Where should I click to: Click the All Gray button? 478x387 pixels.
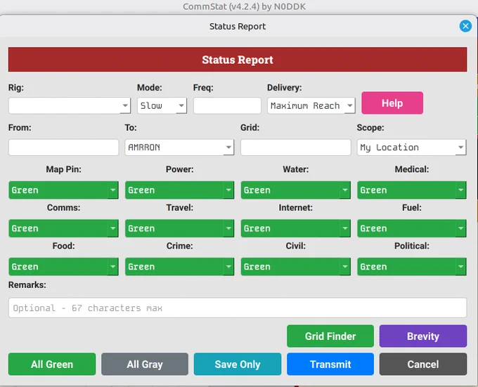coord(145,364)
